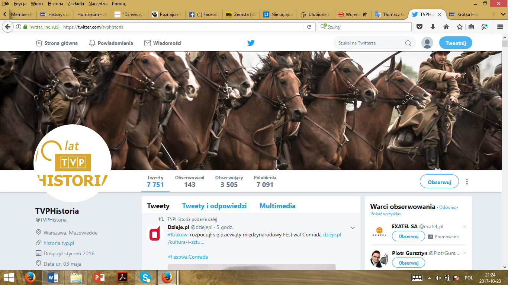Click the Firefox back arrow
Image resolution: width=508 pixels, height=285 pixels.
(7, 27)
